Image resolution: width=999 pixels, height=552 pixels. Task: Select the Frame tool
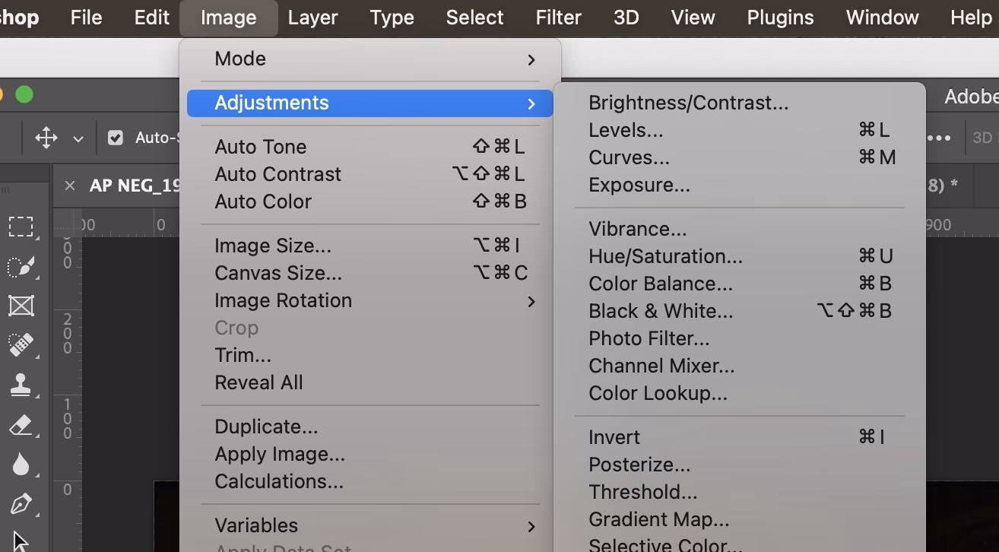[19, 306]
